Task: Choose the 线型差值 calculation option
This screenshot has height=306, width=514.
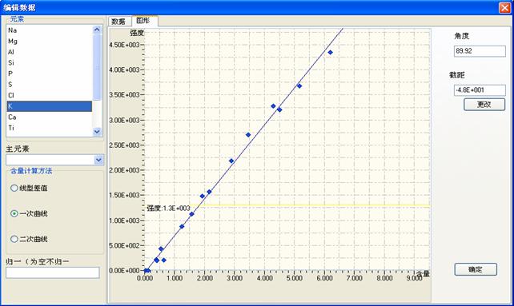Action: pos(14,188)
